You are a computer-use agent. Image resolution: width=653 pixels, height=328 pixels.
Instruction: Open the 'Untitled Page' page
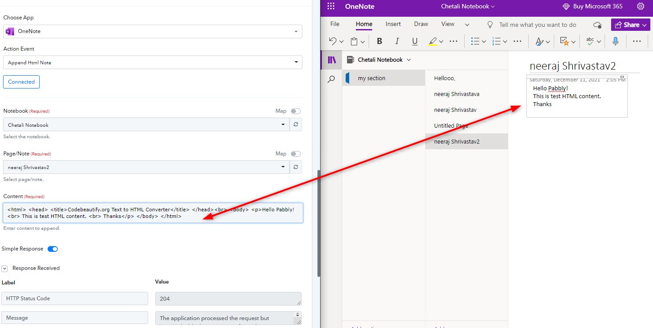point(466,126)
